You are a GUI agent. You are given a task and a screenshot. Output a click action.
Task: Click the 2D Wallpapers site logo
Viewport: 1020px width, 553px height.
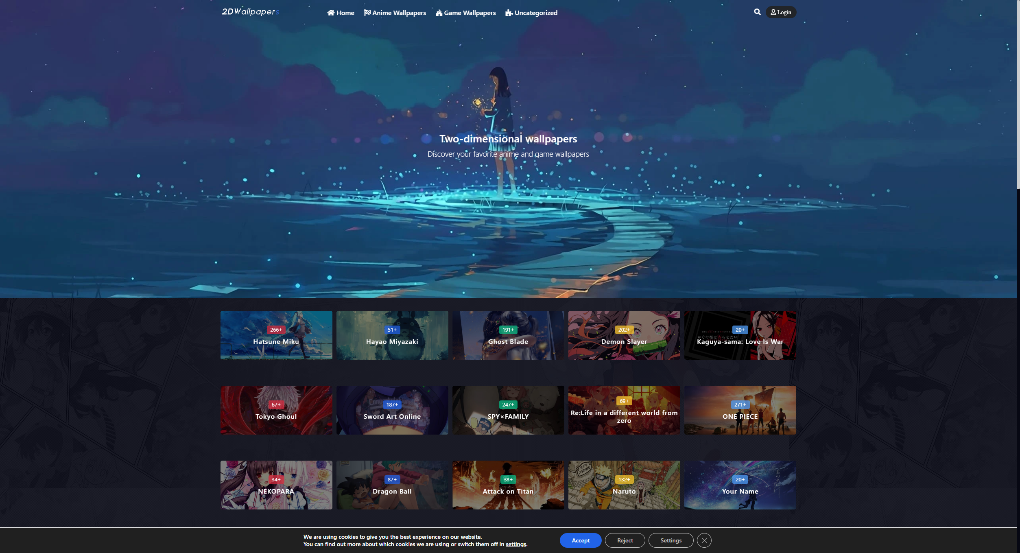pos(250,12)
